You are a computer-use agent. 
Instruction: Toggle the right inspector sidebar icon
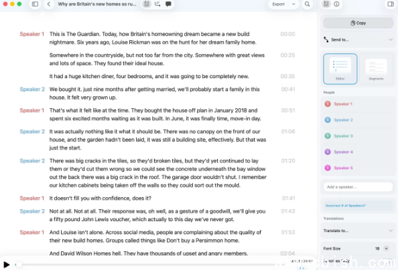tap(391, 4)
